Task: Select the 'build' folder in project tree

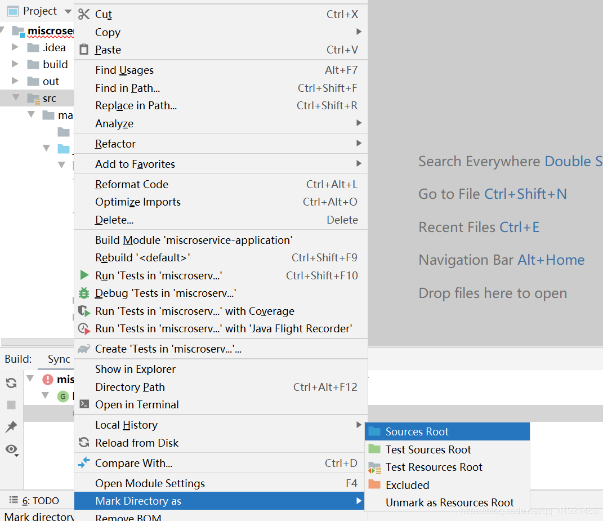Action: [55, 64]
